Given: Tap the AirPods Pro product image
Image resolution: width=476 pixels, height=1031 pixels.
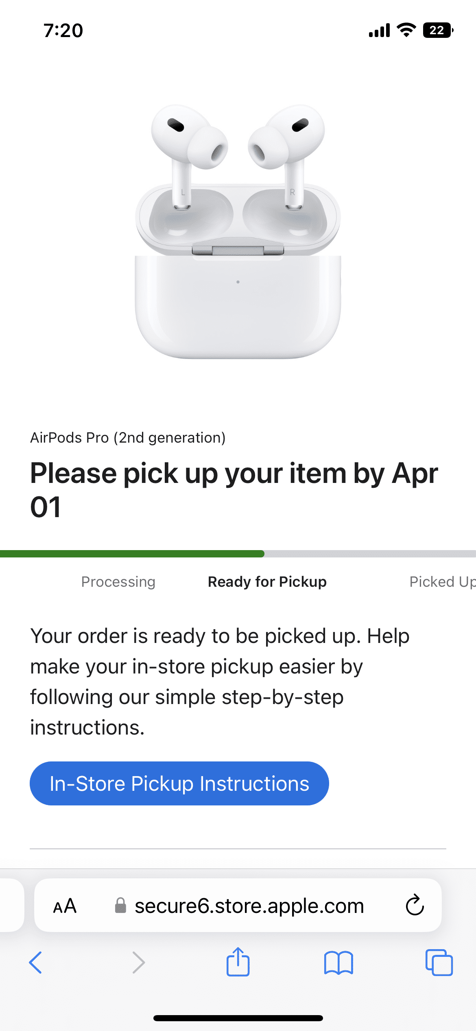Looking at the screenshot, I should tap(238, 232).
